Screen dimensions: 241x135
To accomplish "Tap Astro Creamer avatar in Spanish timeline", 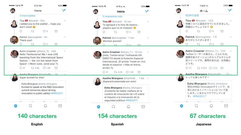I will coord(97,55).
